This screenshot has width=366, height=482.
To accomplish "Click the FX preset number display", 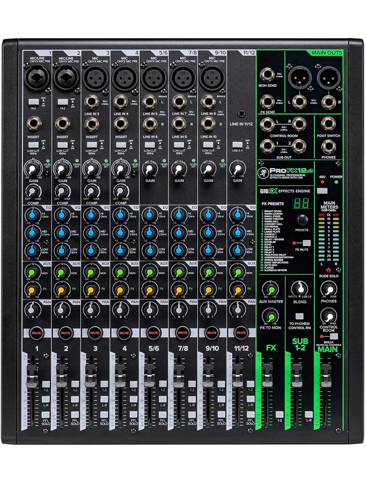I will (302, 203).
